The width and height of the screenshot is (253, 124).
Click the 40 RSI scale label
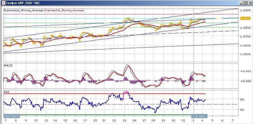pyautogui.click(x=242, y=110)
